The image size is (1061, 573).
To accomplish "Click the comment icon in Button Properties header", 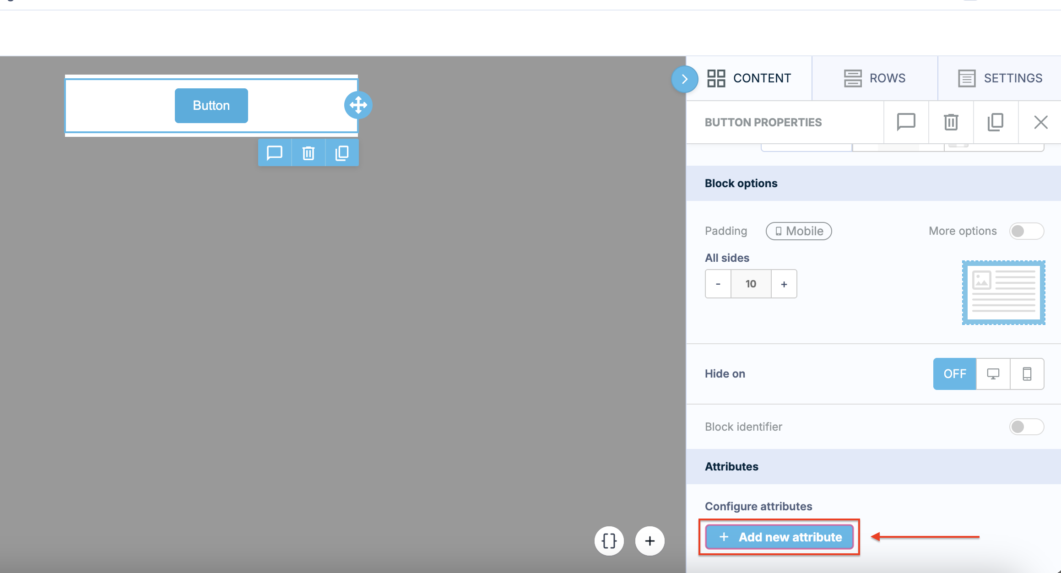I will pyautogui.click(x=906, y=122).
